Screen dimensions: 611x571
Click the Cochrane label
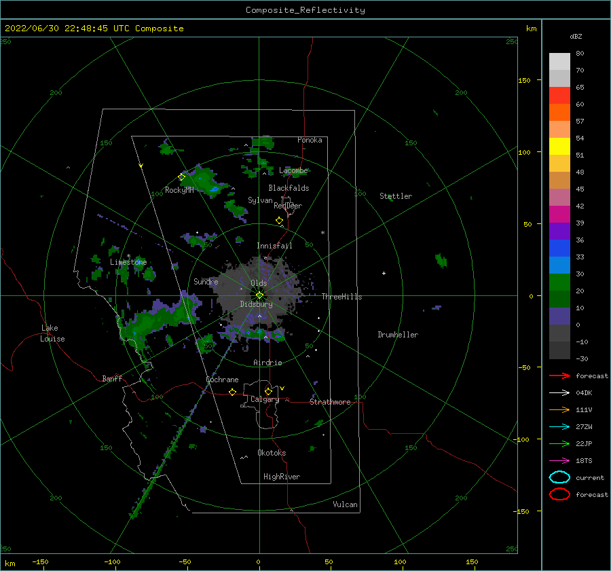(x=222, y=380)
